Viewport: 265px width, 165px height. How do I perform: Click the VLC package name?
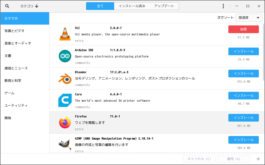[77, 28]
